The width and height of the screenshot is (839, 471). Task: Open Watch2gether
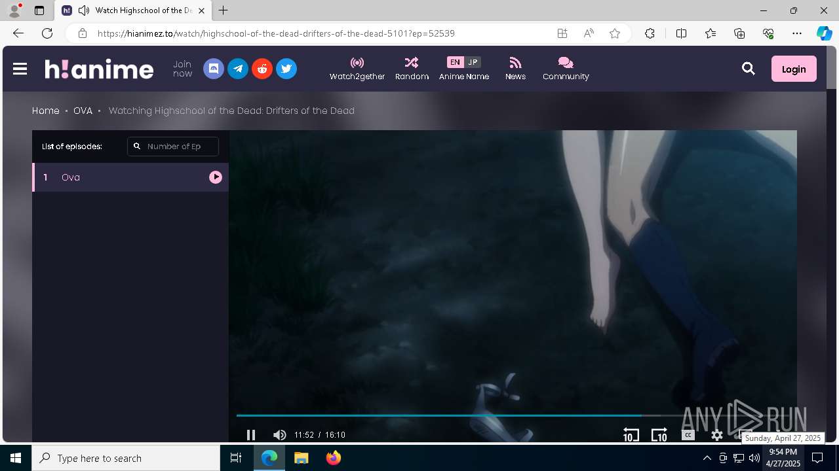(357, 69)
